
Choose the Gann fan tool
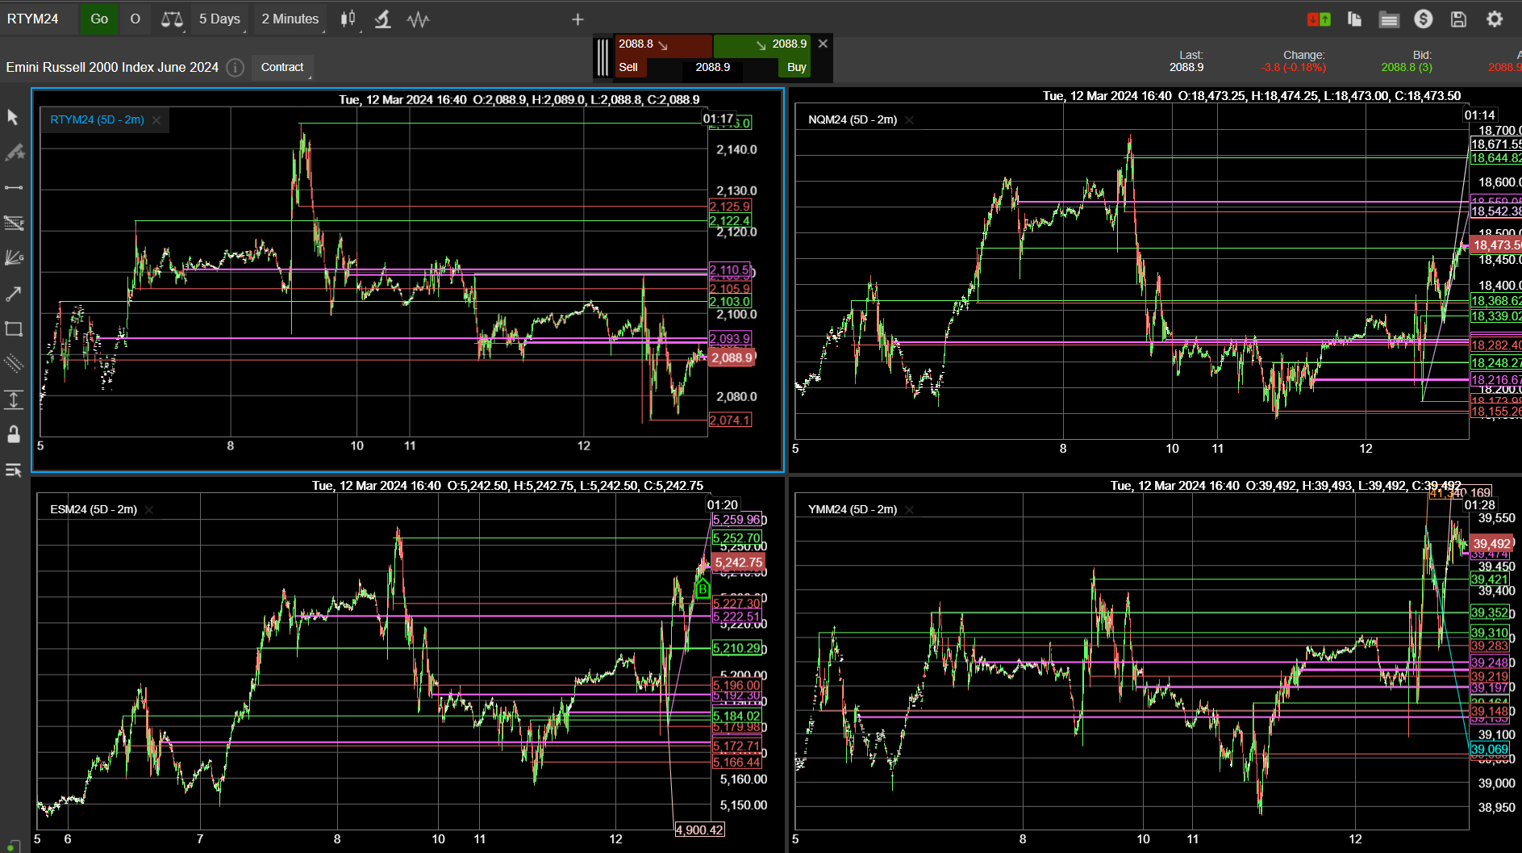[14, 258]
